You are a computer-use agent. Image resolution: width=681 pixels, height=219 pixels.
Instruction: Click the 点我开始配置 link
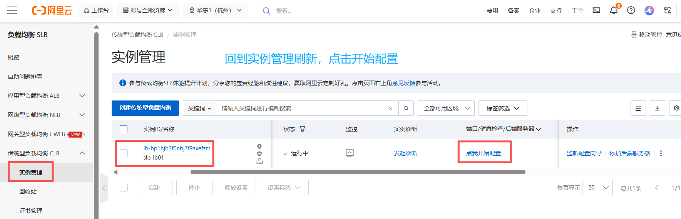point(484,153)
